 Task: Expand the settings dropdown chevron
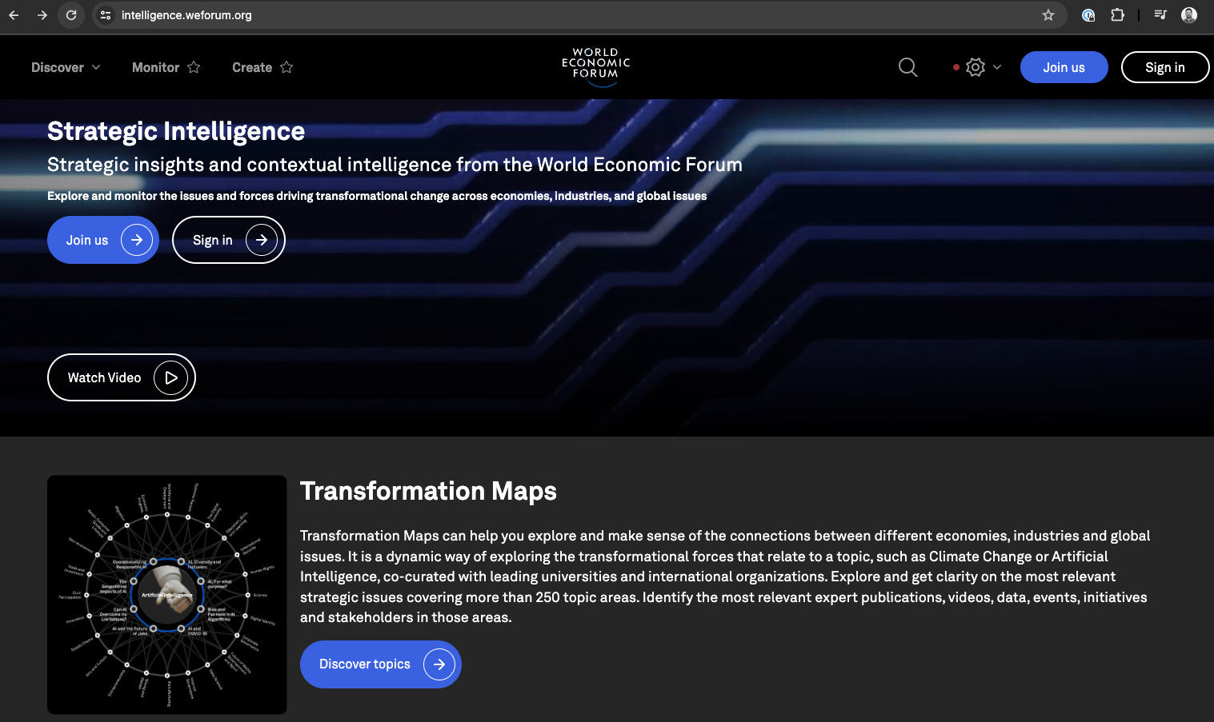[x=997, y=67]
